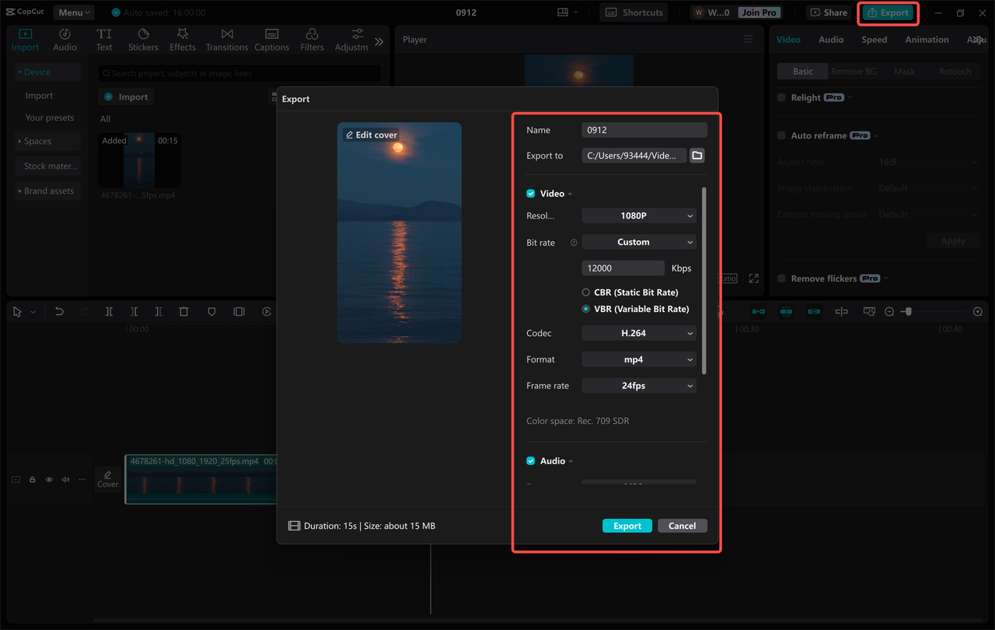This screenshot has height=630, width=995.
Task: Open the Stickers panel
Action: (x=143, y=39)
